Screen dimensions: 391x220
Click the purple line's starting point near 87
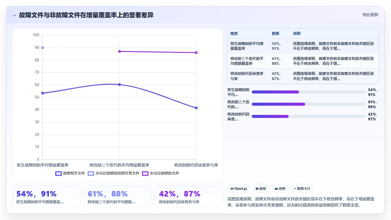tap(119, 51)
